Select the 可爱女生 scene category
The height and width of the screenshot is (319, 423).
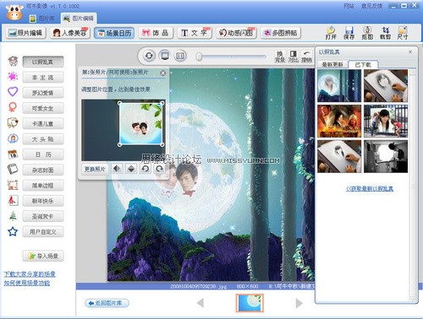43,108
